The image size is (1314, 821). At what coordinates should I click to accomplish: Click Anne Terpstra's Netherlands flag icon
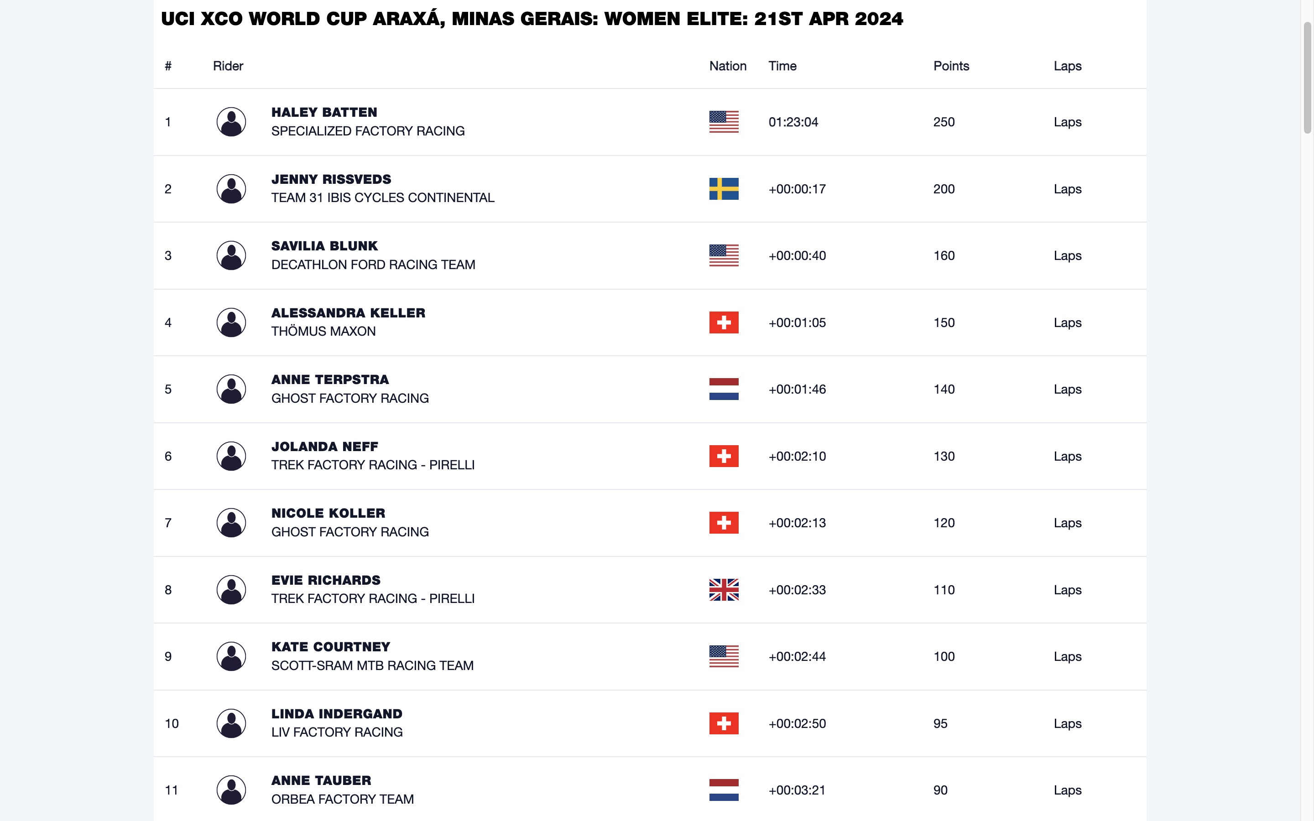[723, 390]
